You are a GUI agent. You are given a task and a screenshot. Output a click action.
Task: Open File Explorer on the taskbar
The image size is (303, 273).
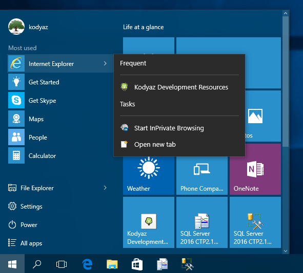point(112,264)
